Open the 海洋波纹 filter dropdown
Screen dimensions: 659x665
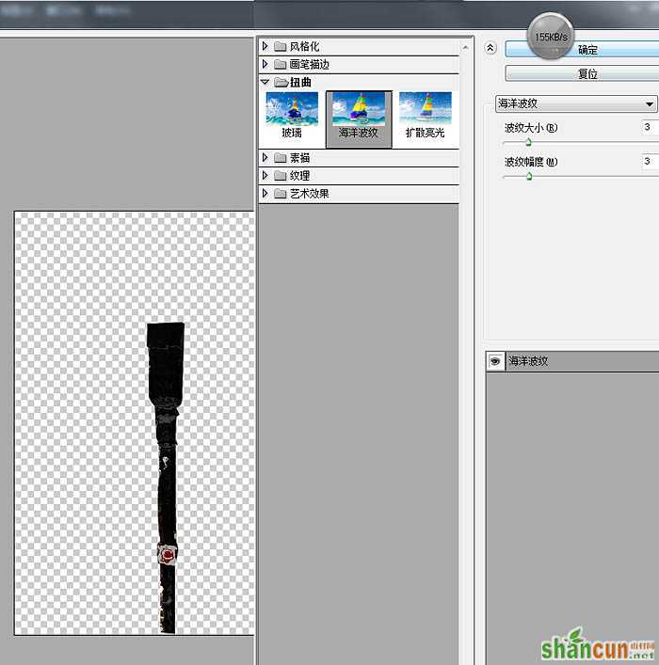(x=576, y=103)
